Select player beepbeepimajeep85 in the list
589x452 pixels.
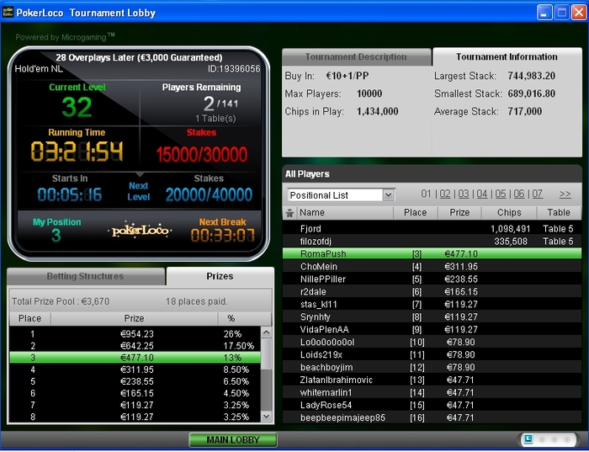click(x=432, y=417)
